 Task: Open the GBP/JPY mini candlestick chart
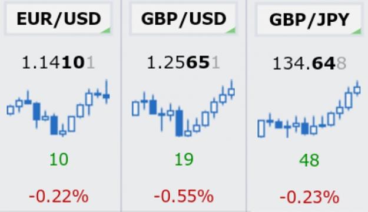(x=309, y=109)
